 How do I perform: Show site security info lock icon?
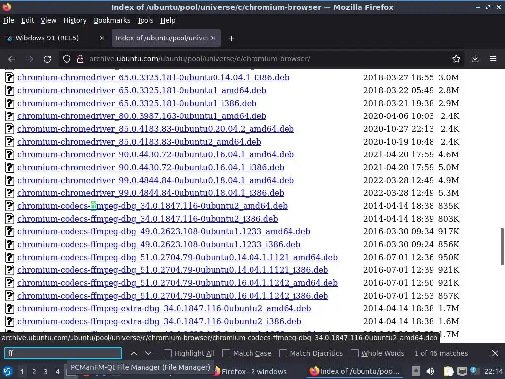click(80, 59)
